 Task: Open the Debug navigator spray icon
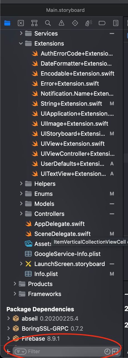[x=89, y=23]
